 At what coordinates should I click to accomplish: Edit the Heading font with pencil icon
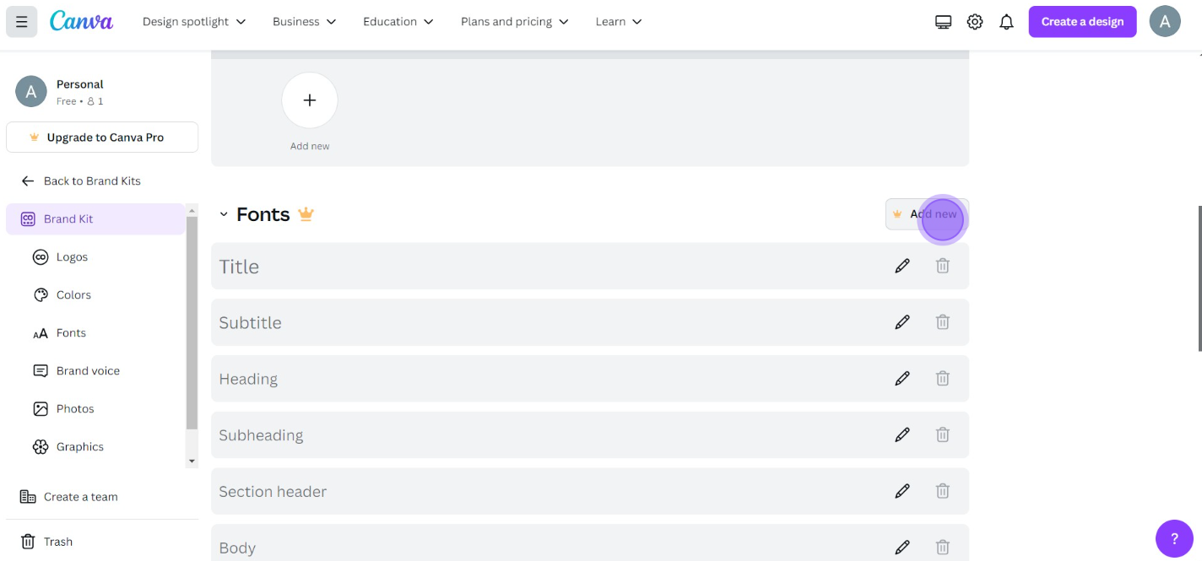point(902,379)
